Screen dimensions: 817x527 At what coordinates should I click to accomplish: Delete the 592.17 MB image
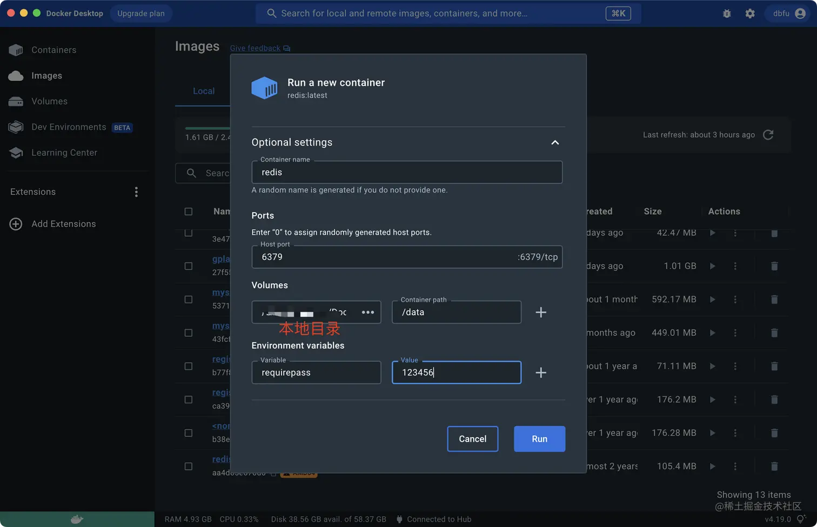[x=774, y=299]
